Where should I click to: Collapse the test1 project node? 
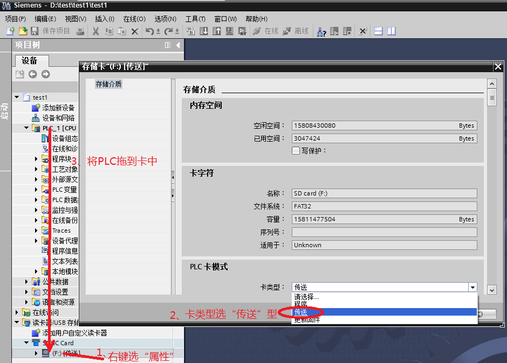coord(17,97)
